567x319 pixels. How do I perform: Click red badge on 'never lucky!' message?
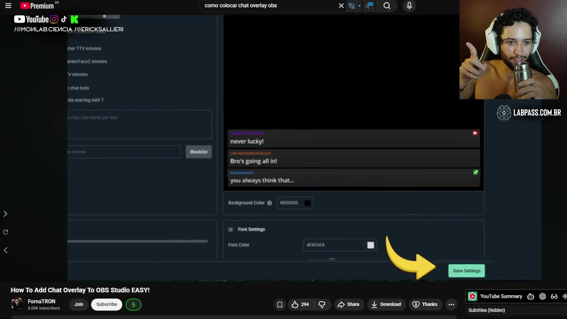click(x=475, y=133)
